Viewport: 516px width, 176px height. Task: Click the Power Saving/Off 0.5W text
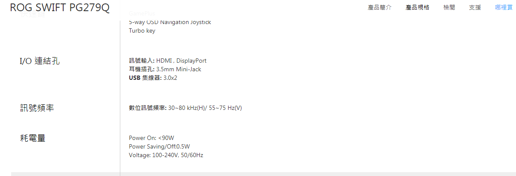point(159,146)
